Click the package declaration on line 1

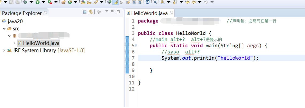(180, 21)
